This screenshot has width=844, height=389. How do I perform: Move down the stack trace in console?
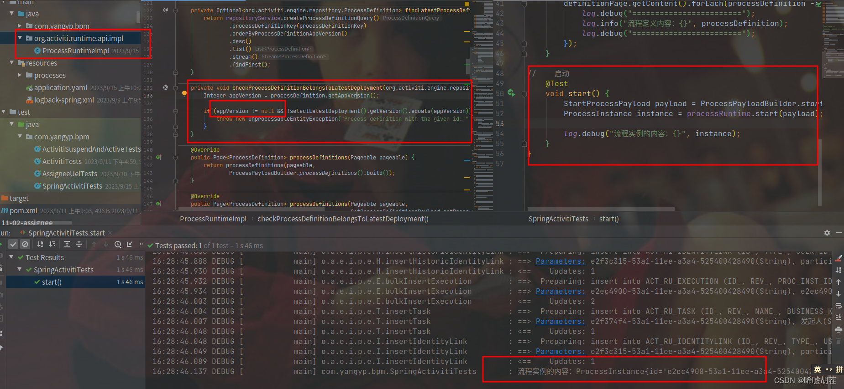click(839, 294)
